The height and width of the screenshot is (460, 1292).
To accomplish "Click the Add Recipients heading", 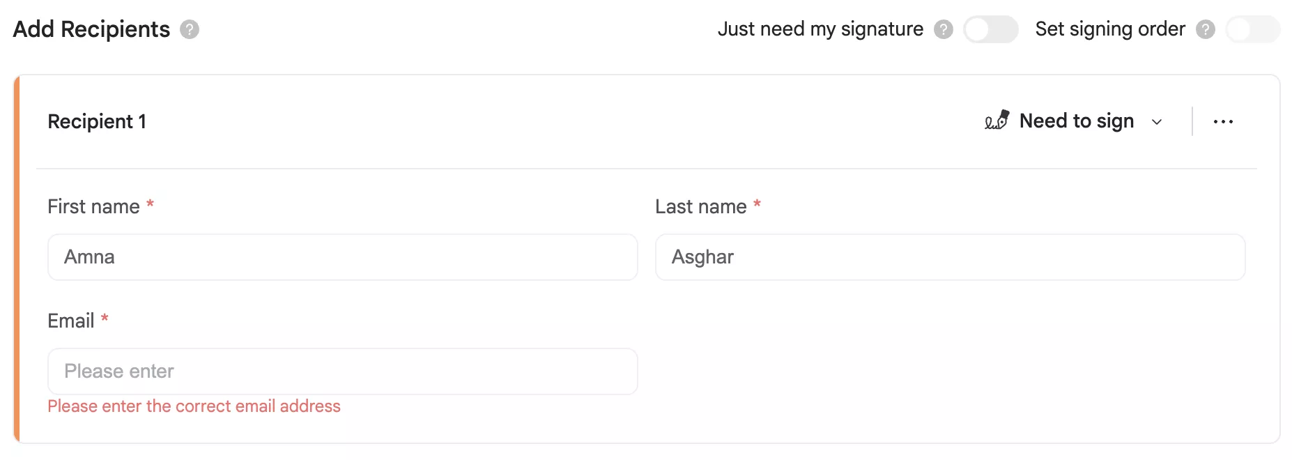I will 91,29.
